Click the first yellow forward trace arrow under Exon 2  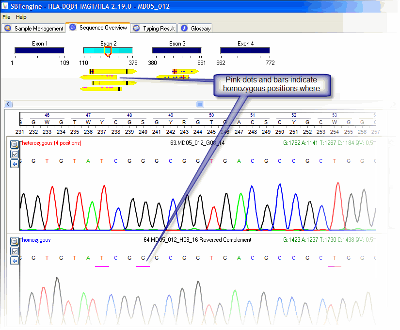[113, 71]
